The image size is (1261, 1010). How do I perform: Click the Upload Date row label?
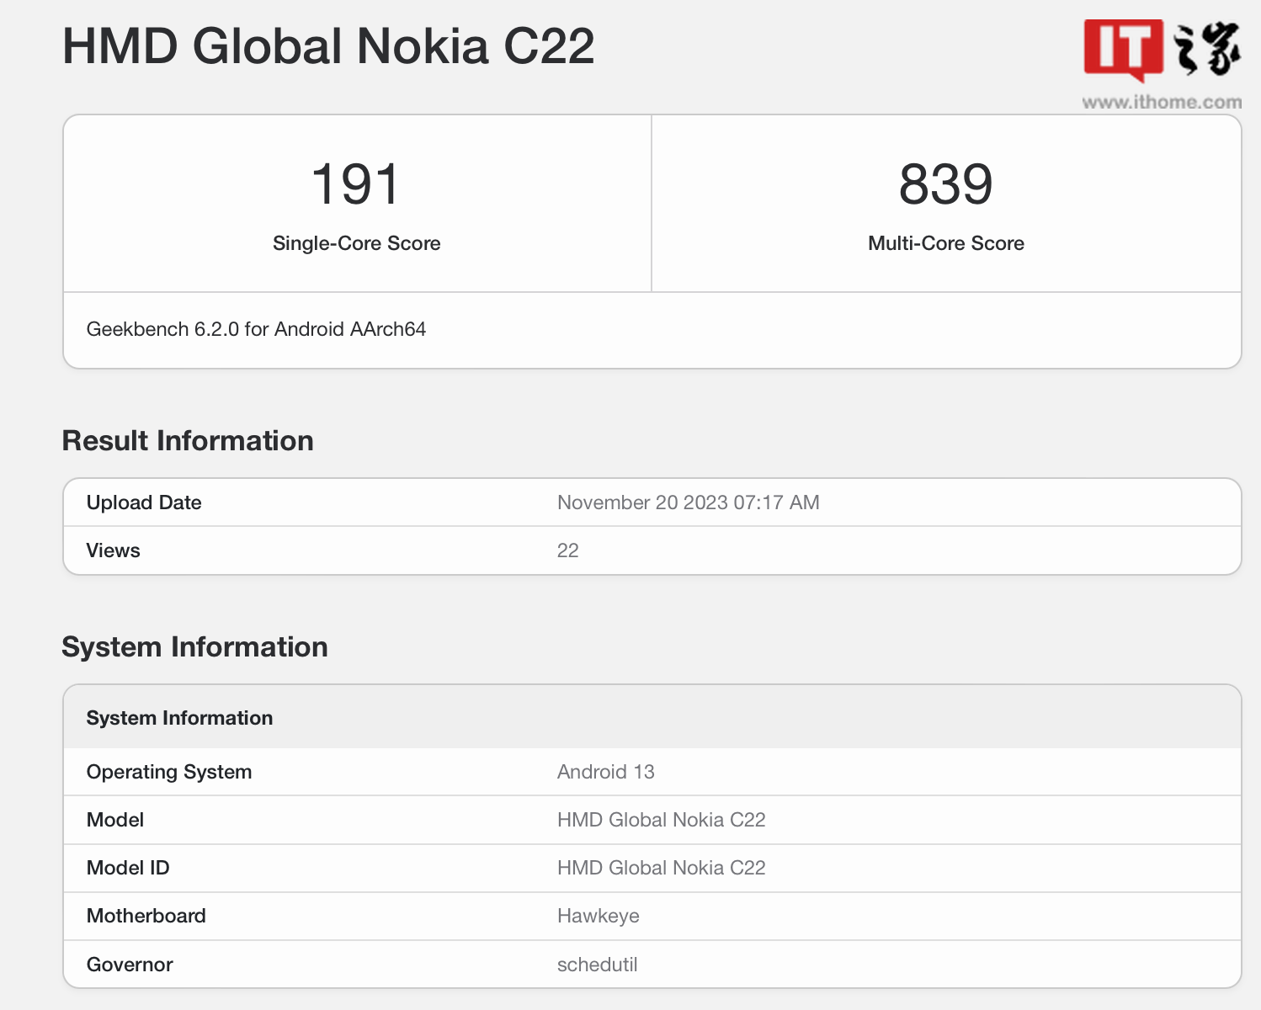point(144,502)
